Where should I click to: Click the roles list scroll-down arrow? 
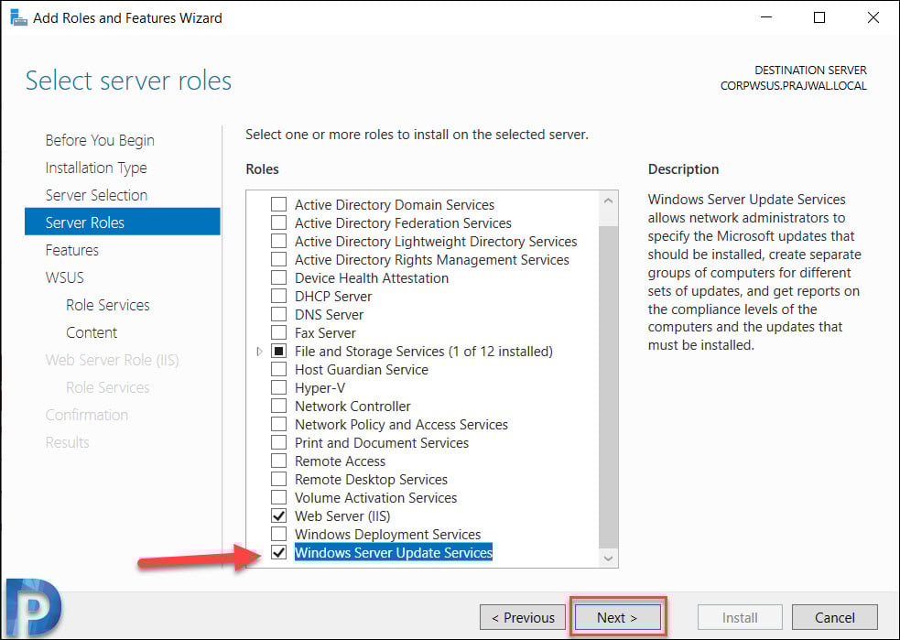point(609,558)
